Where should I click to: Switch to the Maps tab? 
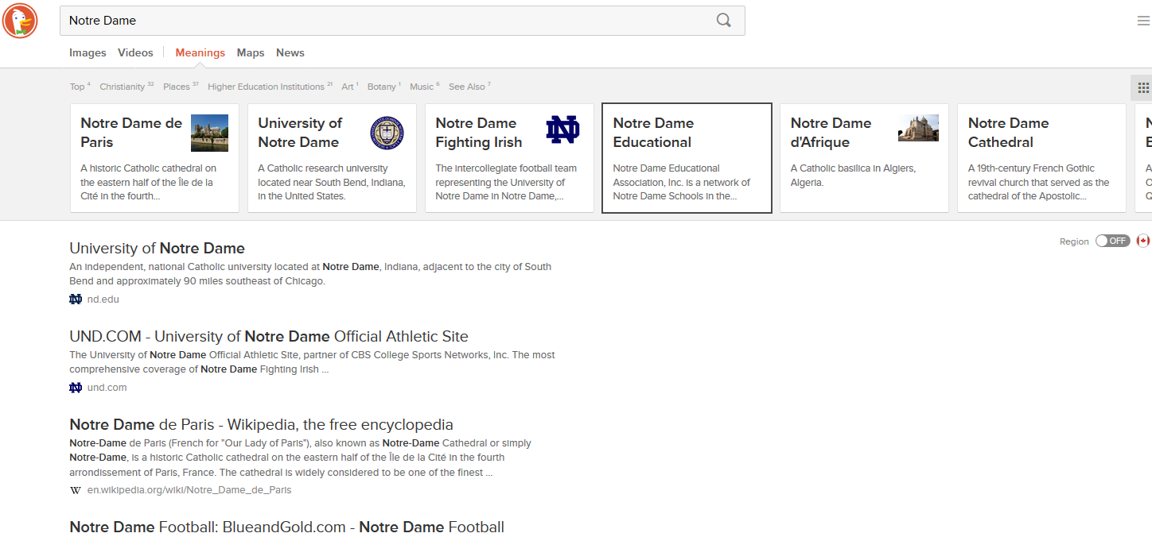pos(251,52)
